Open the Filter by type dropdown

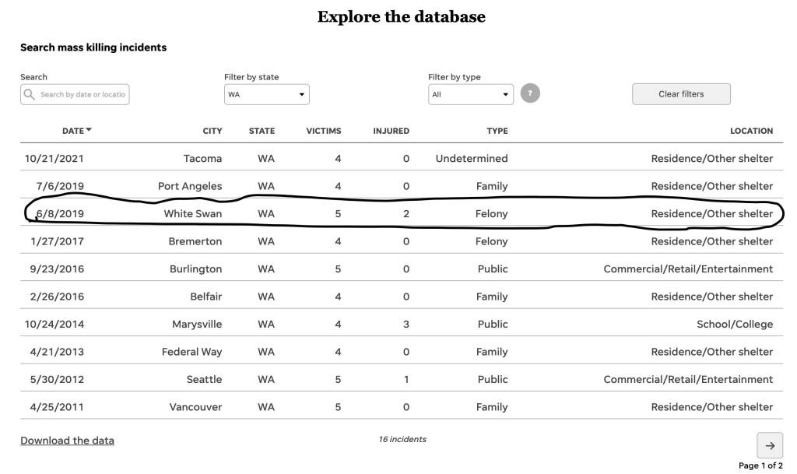coord(471,94)
